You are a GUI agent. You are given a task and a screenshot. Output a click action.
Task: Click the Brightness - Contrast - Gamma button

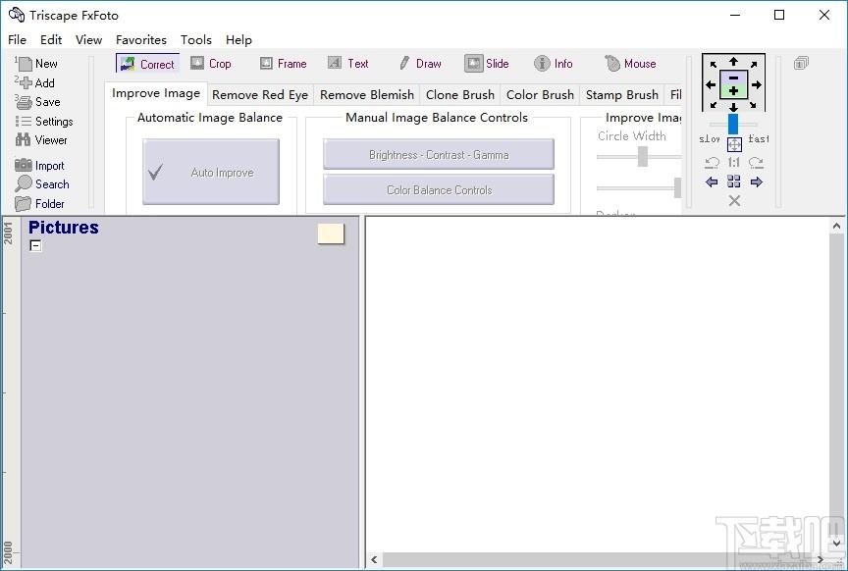[439, 155]
